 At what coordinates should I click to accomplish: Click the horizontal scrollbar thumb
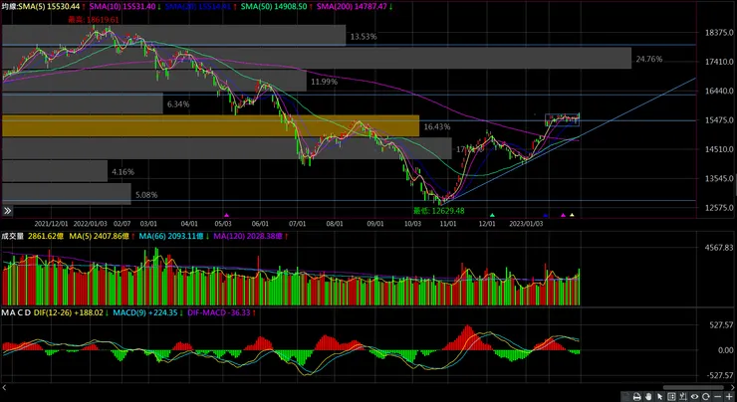(693, 387)
